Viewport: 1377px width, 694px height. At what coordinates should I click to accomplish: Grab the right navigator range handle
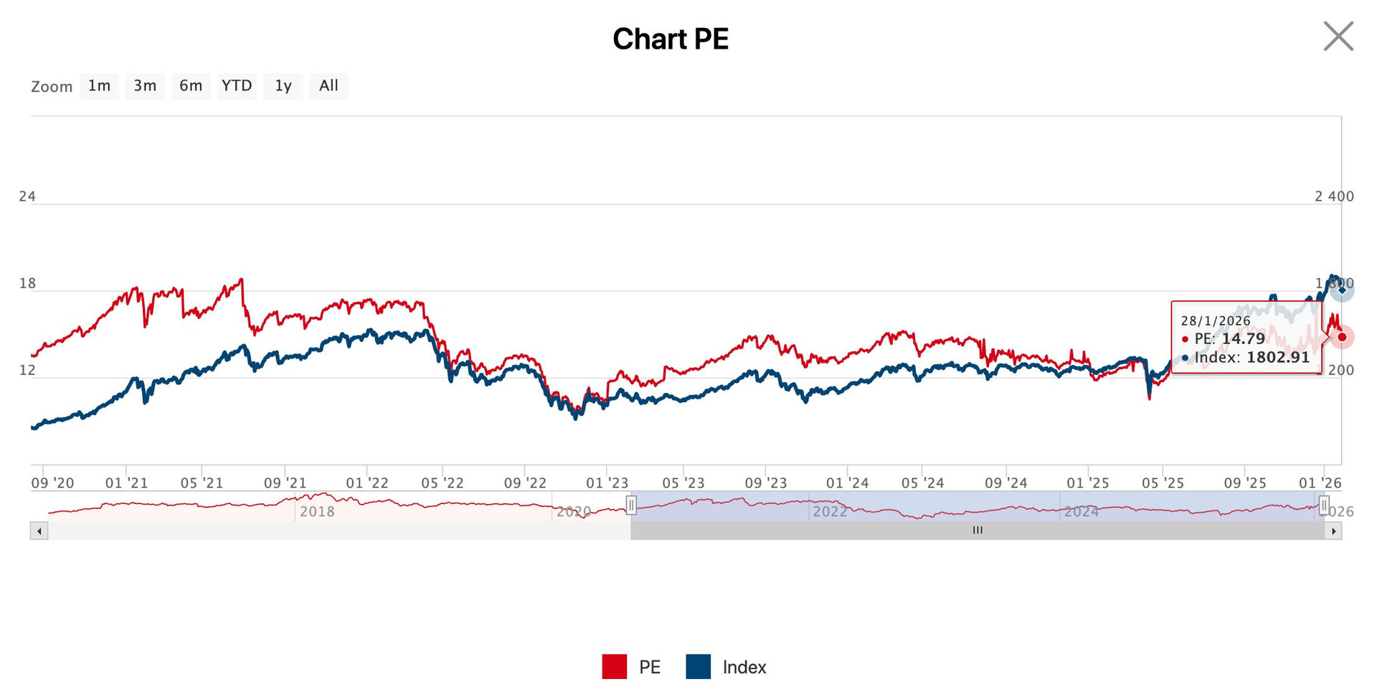pos(1324,505)
